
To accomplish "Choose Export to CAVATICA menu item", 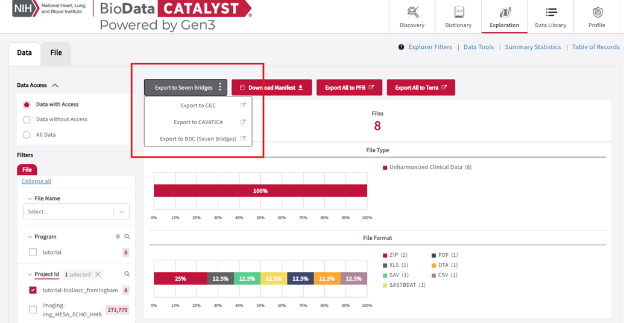I will click(x=198, y=122).
